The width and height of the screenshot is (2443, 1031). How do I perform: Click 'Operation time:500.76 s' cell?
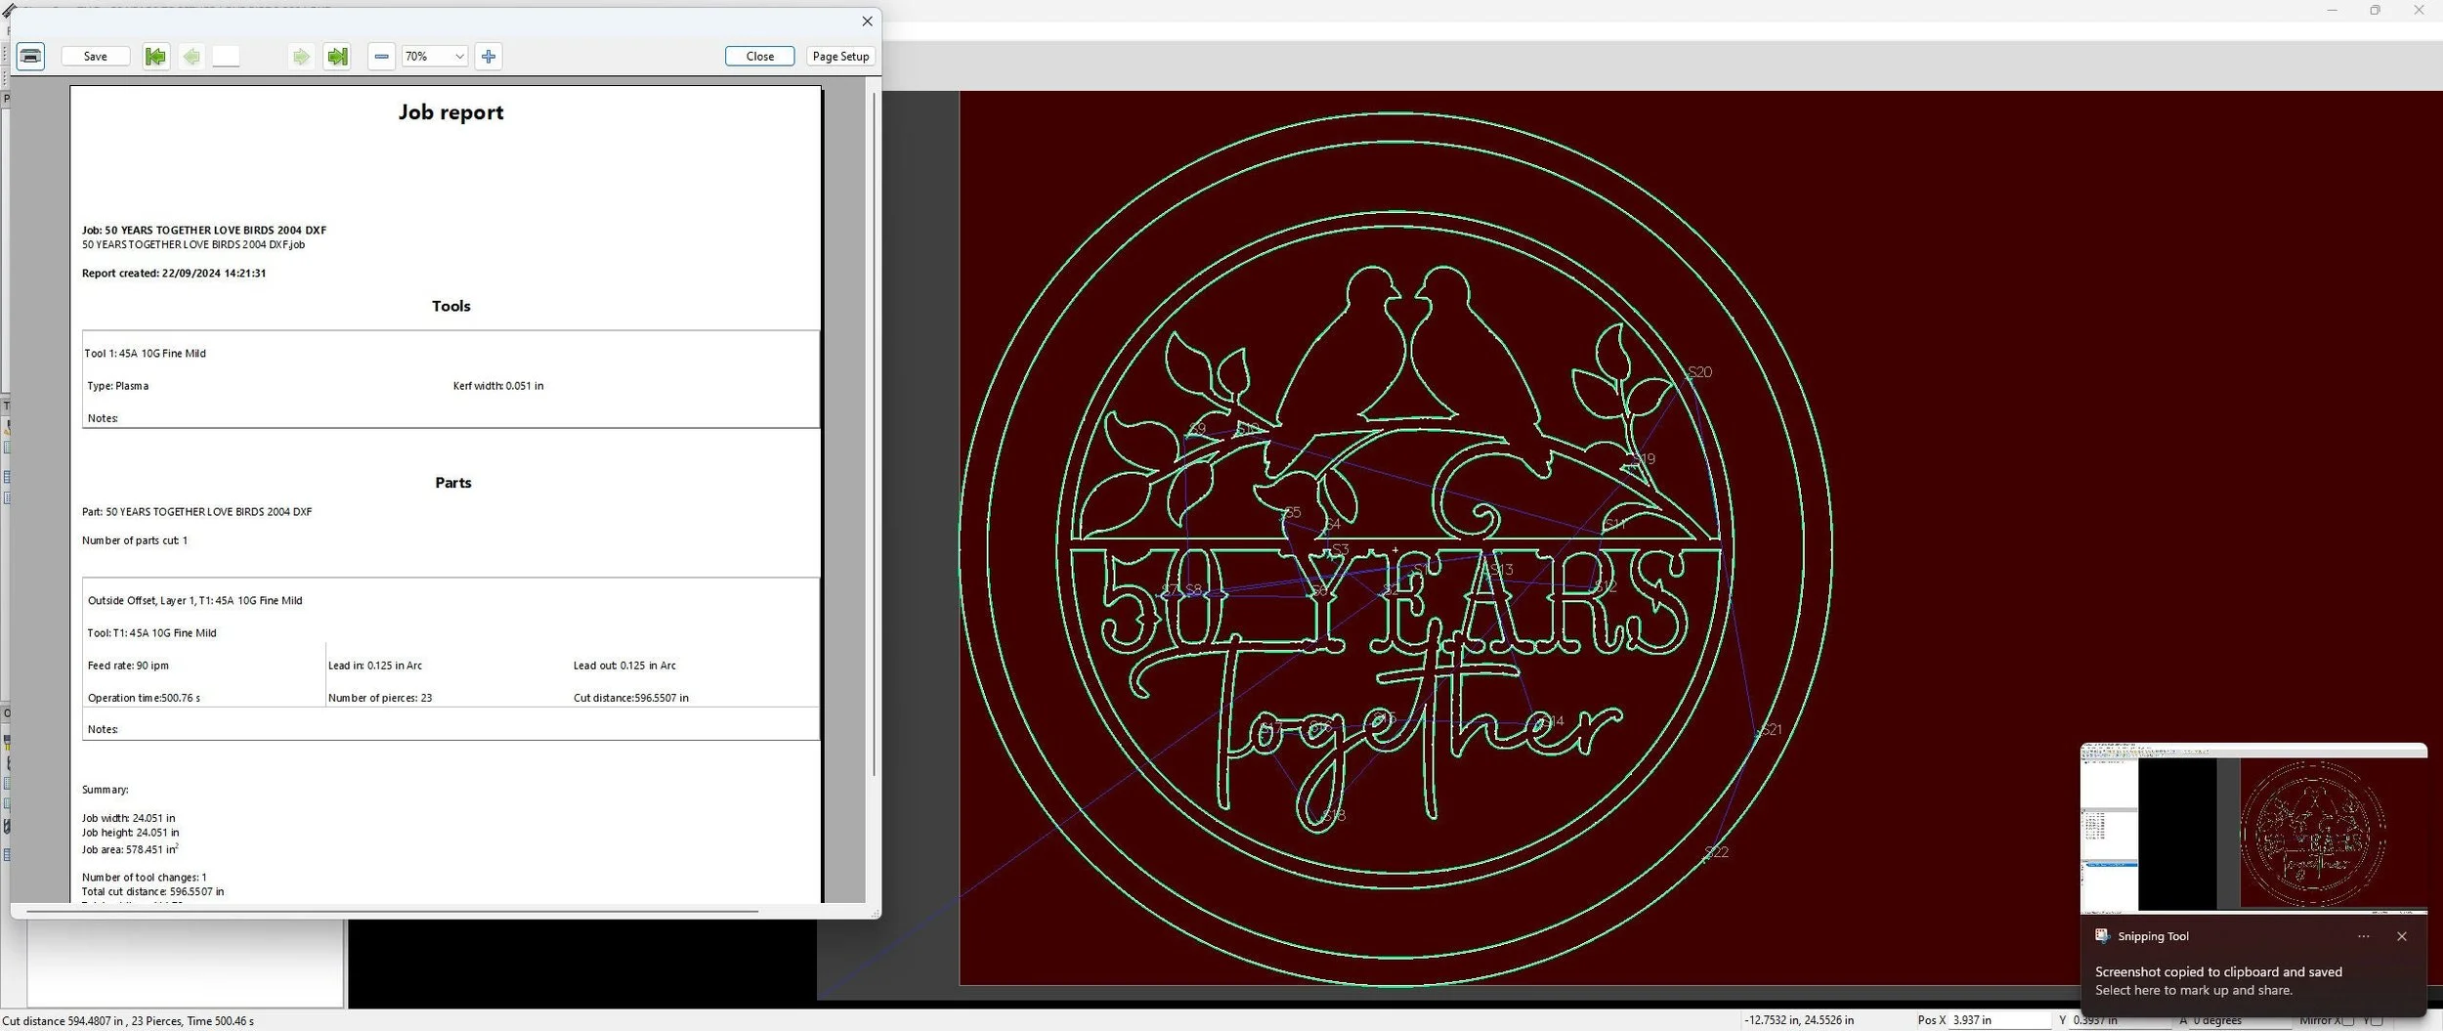pyautogui.click(x=144, y=698)
